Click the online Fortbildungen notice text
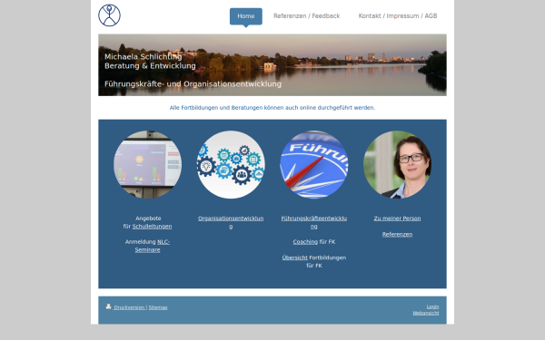 (272, 108)
